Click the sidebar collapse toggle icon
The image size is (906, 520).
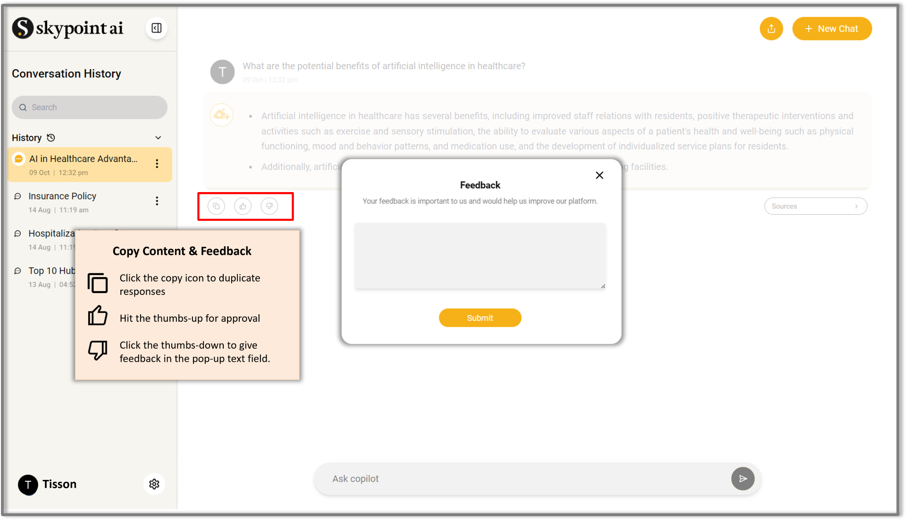pyautogui.click(x=157, y=29)
